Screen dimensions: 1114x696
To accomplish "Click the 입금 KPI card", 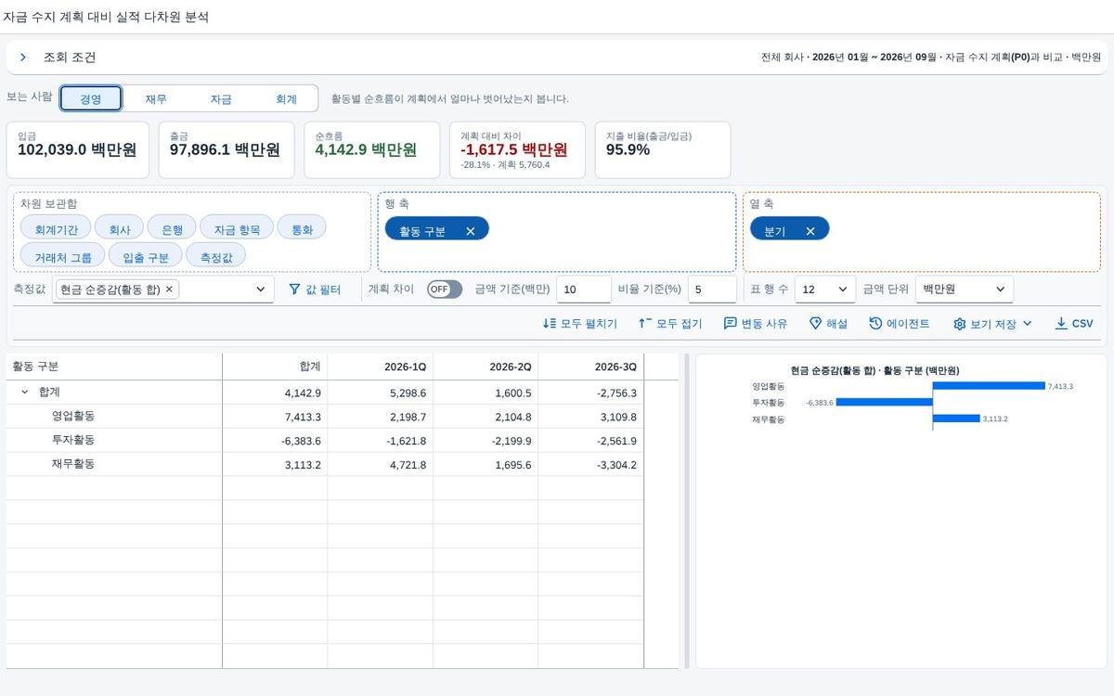I will (78, 149).
